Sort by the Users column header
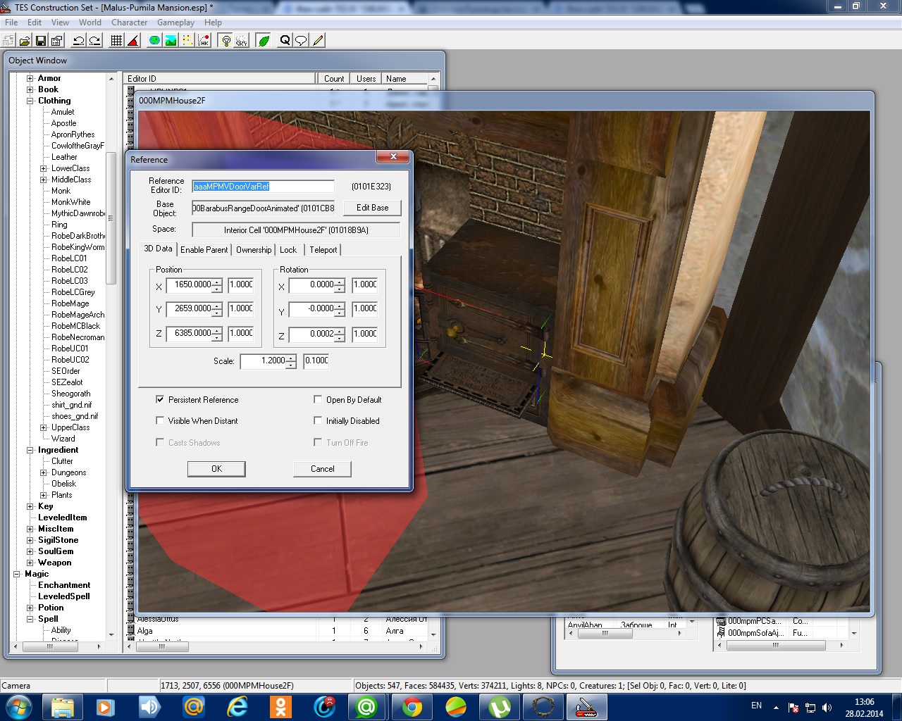 click(x=366, y=79)
